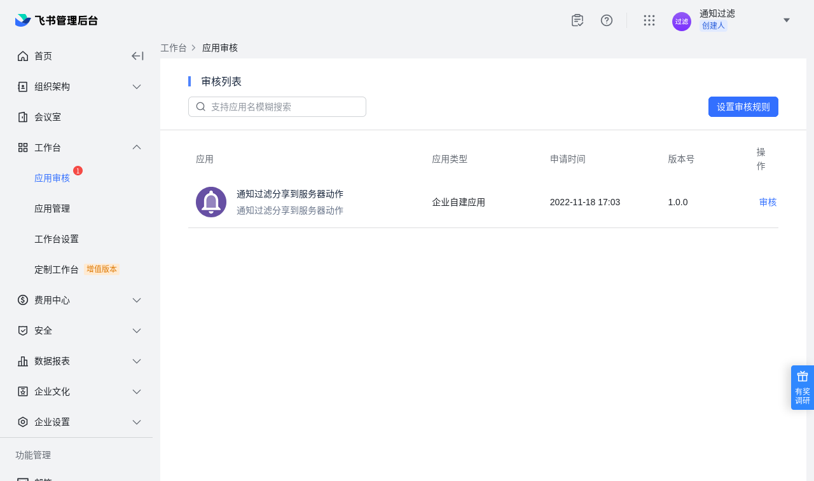Image resolution: width=814 pixels, height=481 pixels.
Task: Expand the 企业文化 chevron
Action: (x=137, y=391)
